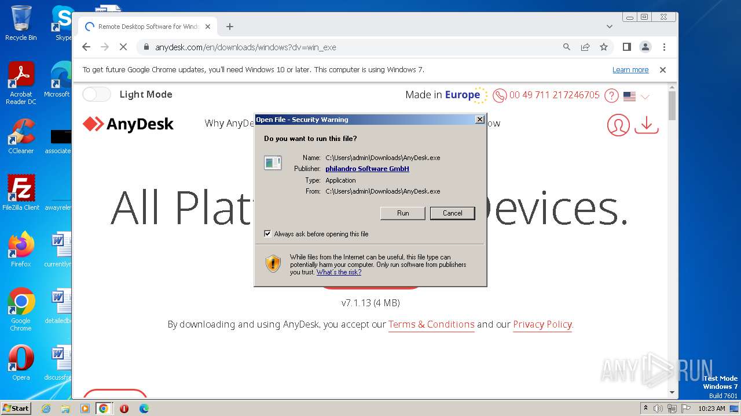Image resolution: width=741 pixels, height=416 pixels.
Task: Open Opera desktop icon
Action: (x=21, y=363)
